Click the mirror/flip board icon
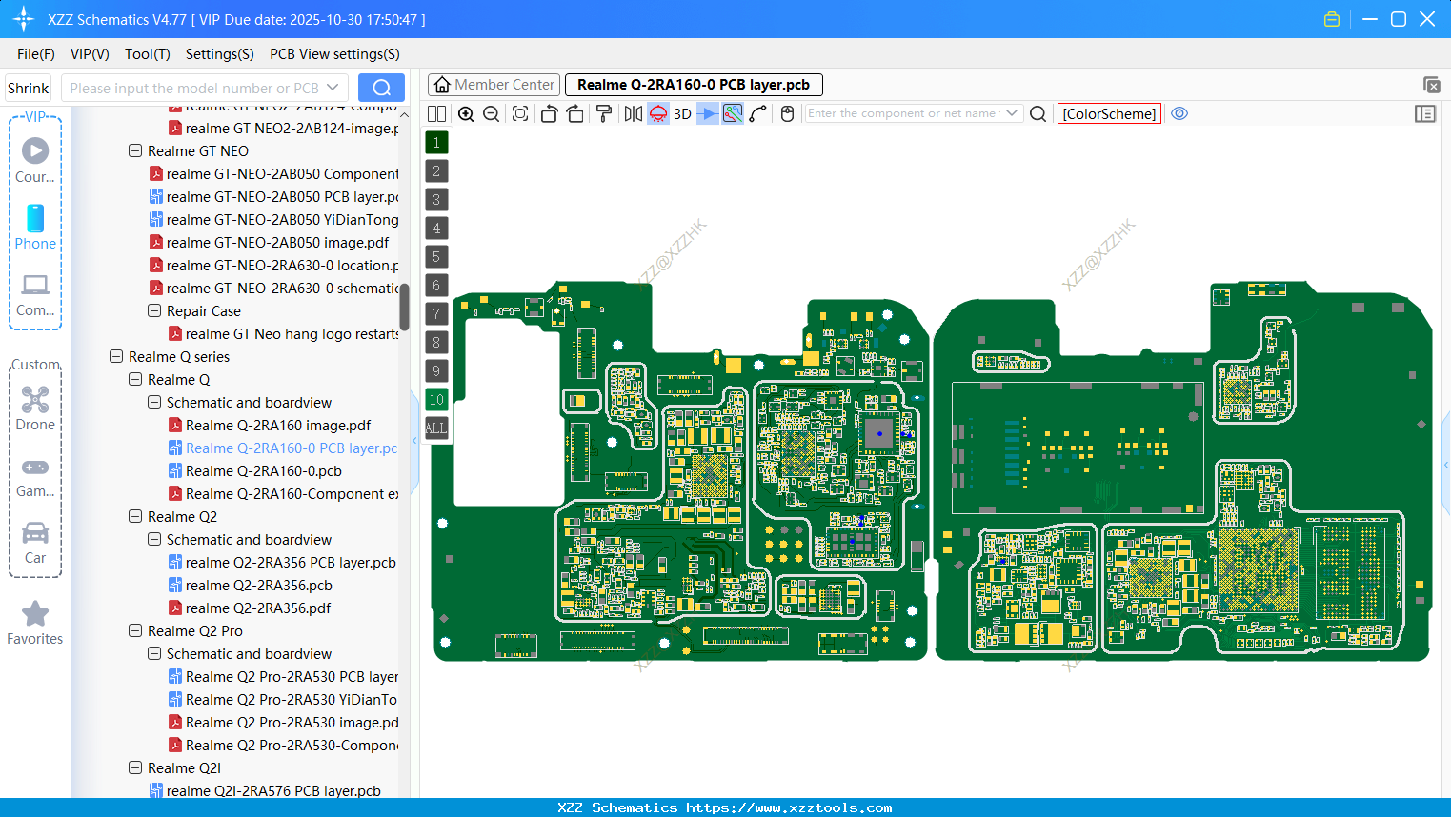Viewport: 1451px width, 817px height. pos(632,113)
